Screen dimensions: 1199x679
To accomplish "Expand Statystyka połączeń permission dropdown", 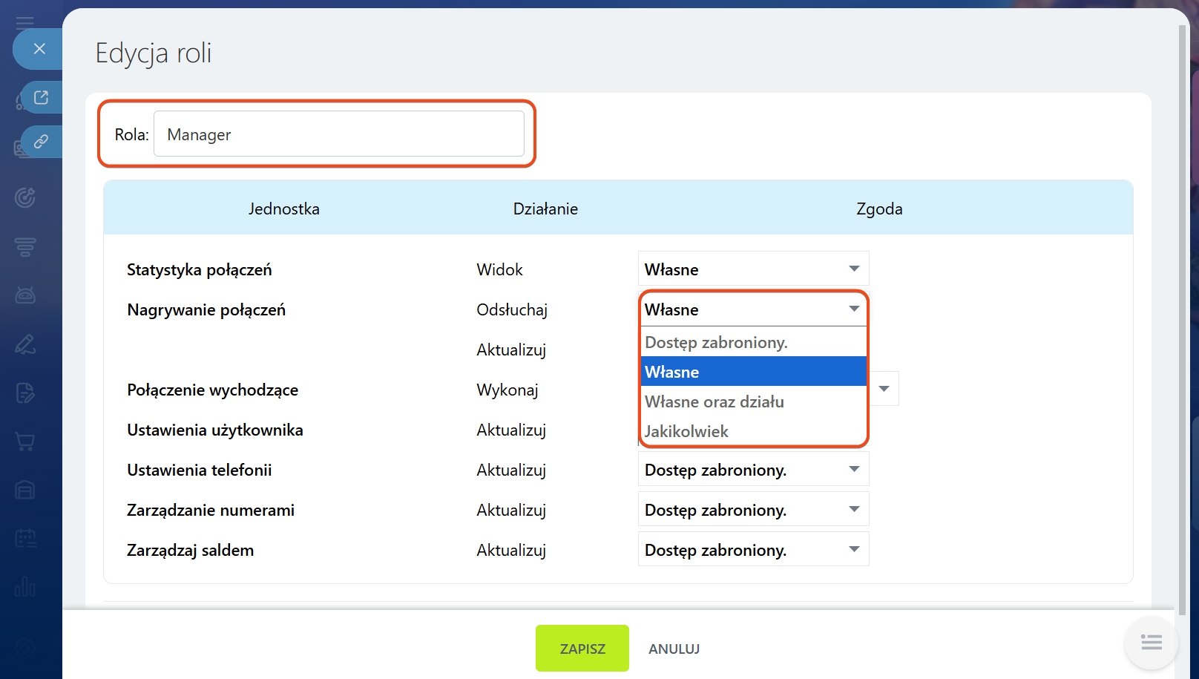I will coord(752,269).
